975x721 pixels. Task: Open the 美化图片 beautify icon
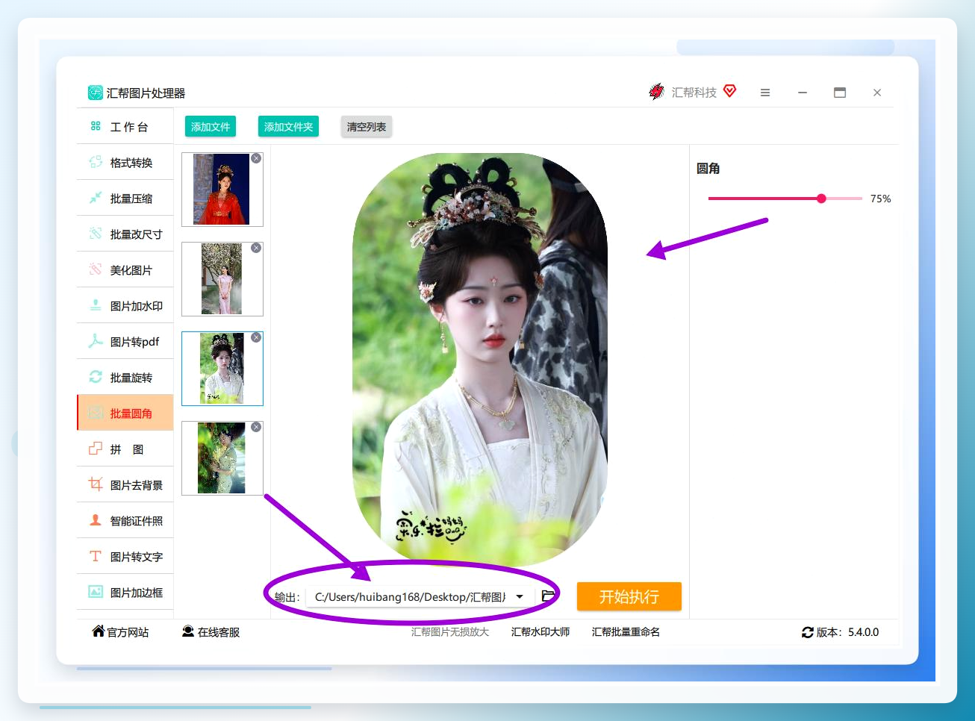pos(96,269)
